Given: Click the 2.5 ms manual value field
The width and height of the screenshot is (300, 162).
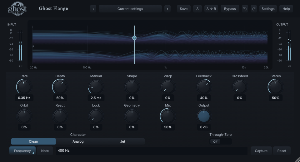Looking at the screenshot, I should [96, 98].
